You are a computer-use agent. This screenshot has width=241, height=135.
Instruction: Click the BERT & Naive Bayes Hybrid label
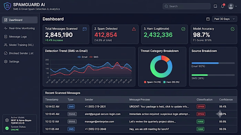click(x=21, y=122)
